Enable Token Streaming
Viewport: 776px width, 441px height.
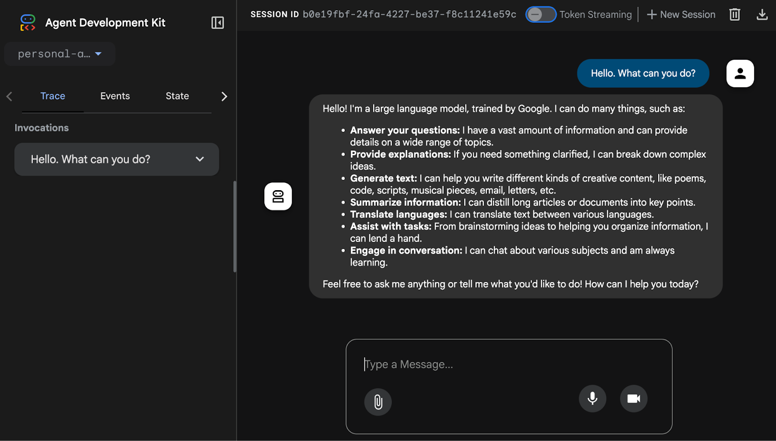tap(540, 15)
